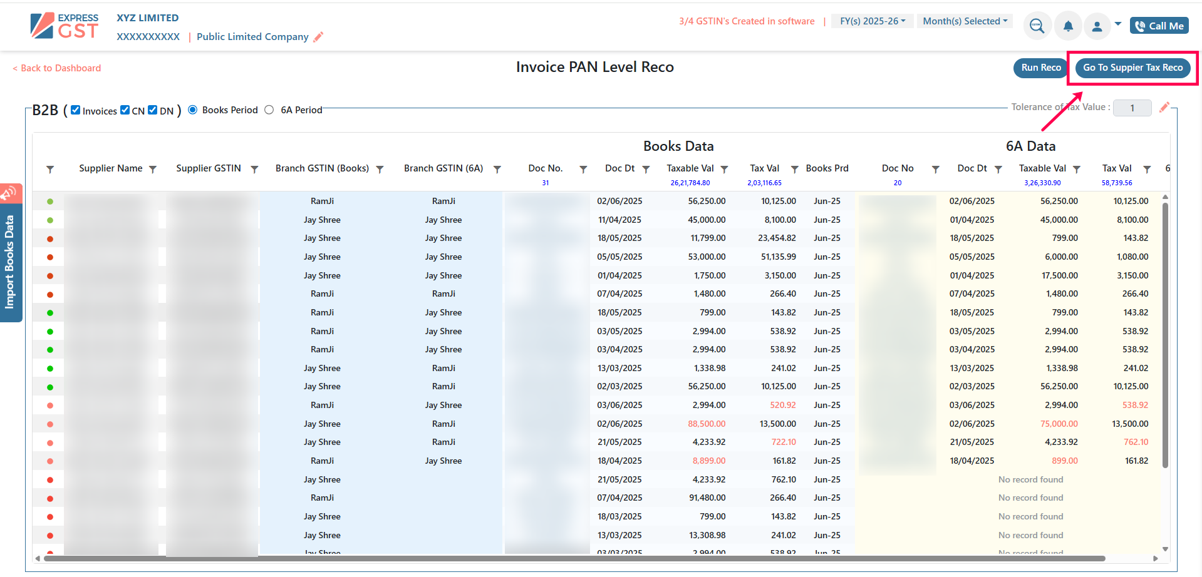Filter the Books Data Taxable Val column
This screenshot has height=577, width=1202.
[724, 169]
